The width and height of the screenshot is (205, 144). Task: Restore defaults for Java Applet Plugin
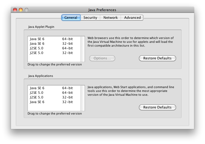tap(158, 58)
